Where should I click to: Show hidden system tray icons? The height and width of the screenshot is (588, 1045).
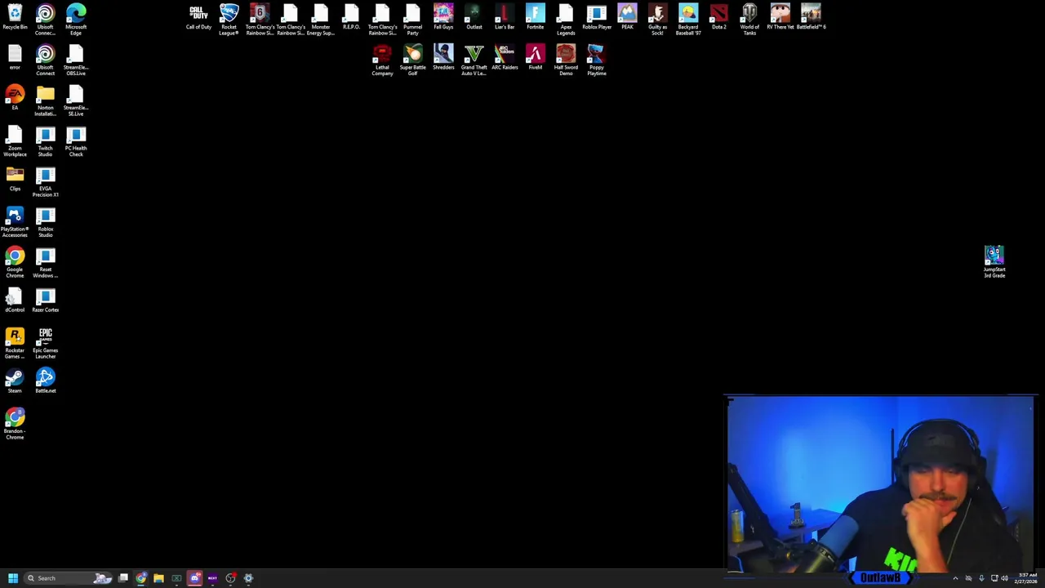pyautogui.click(x=955, y=578)
